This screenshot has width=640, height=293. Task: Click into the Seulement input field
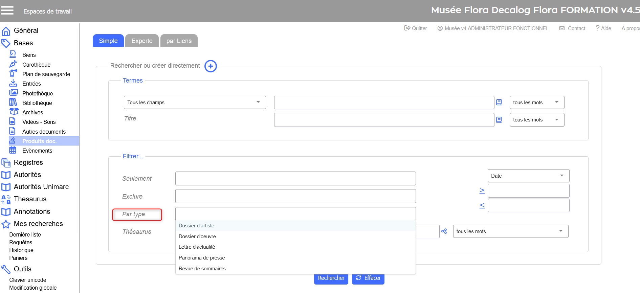click(x=295, y=179)
